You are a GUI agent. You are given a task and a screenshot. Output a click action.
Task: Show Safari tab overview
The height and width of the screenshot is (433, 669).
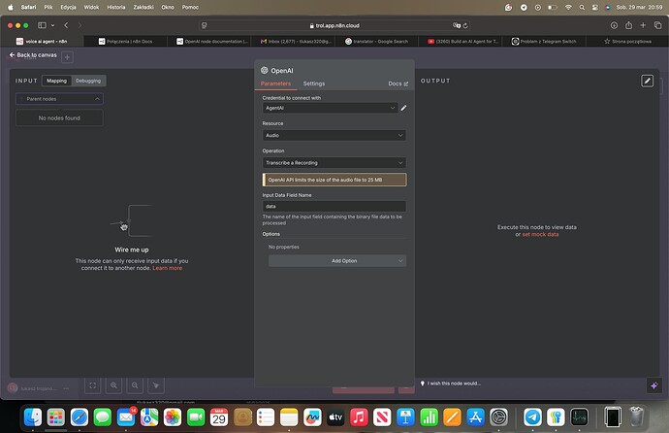[x=658, y=25]
